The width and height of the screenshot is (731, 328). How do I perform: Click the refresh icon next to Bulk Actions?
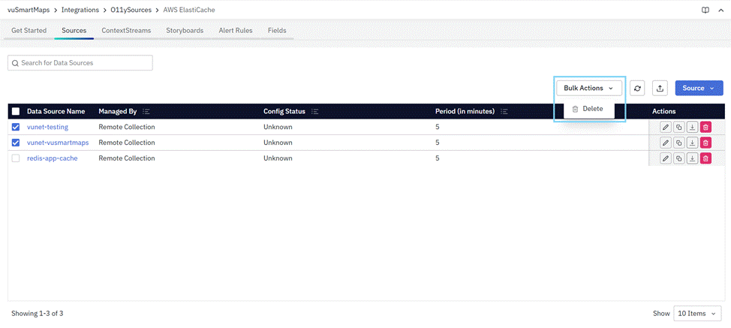tap(637, 89)
